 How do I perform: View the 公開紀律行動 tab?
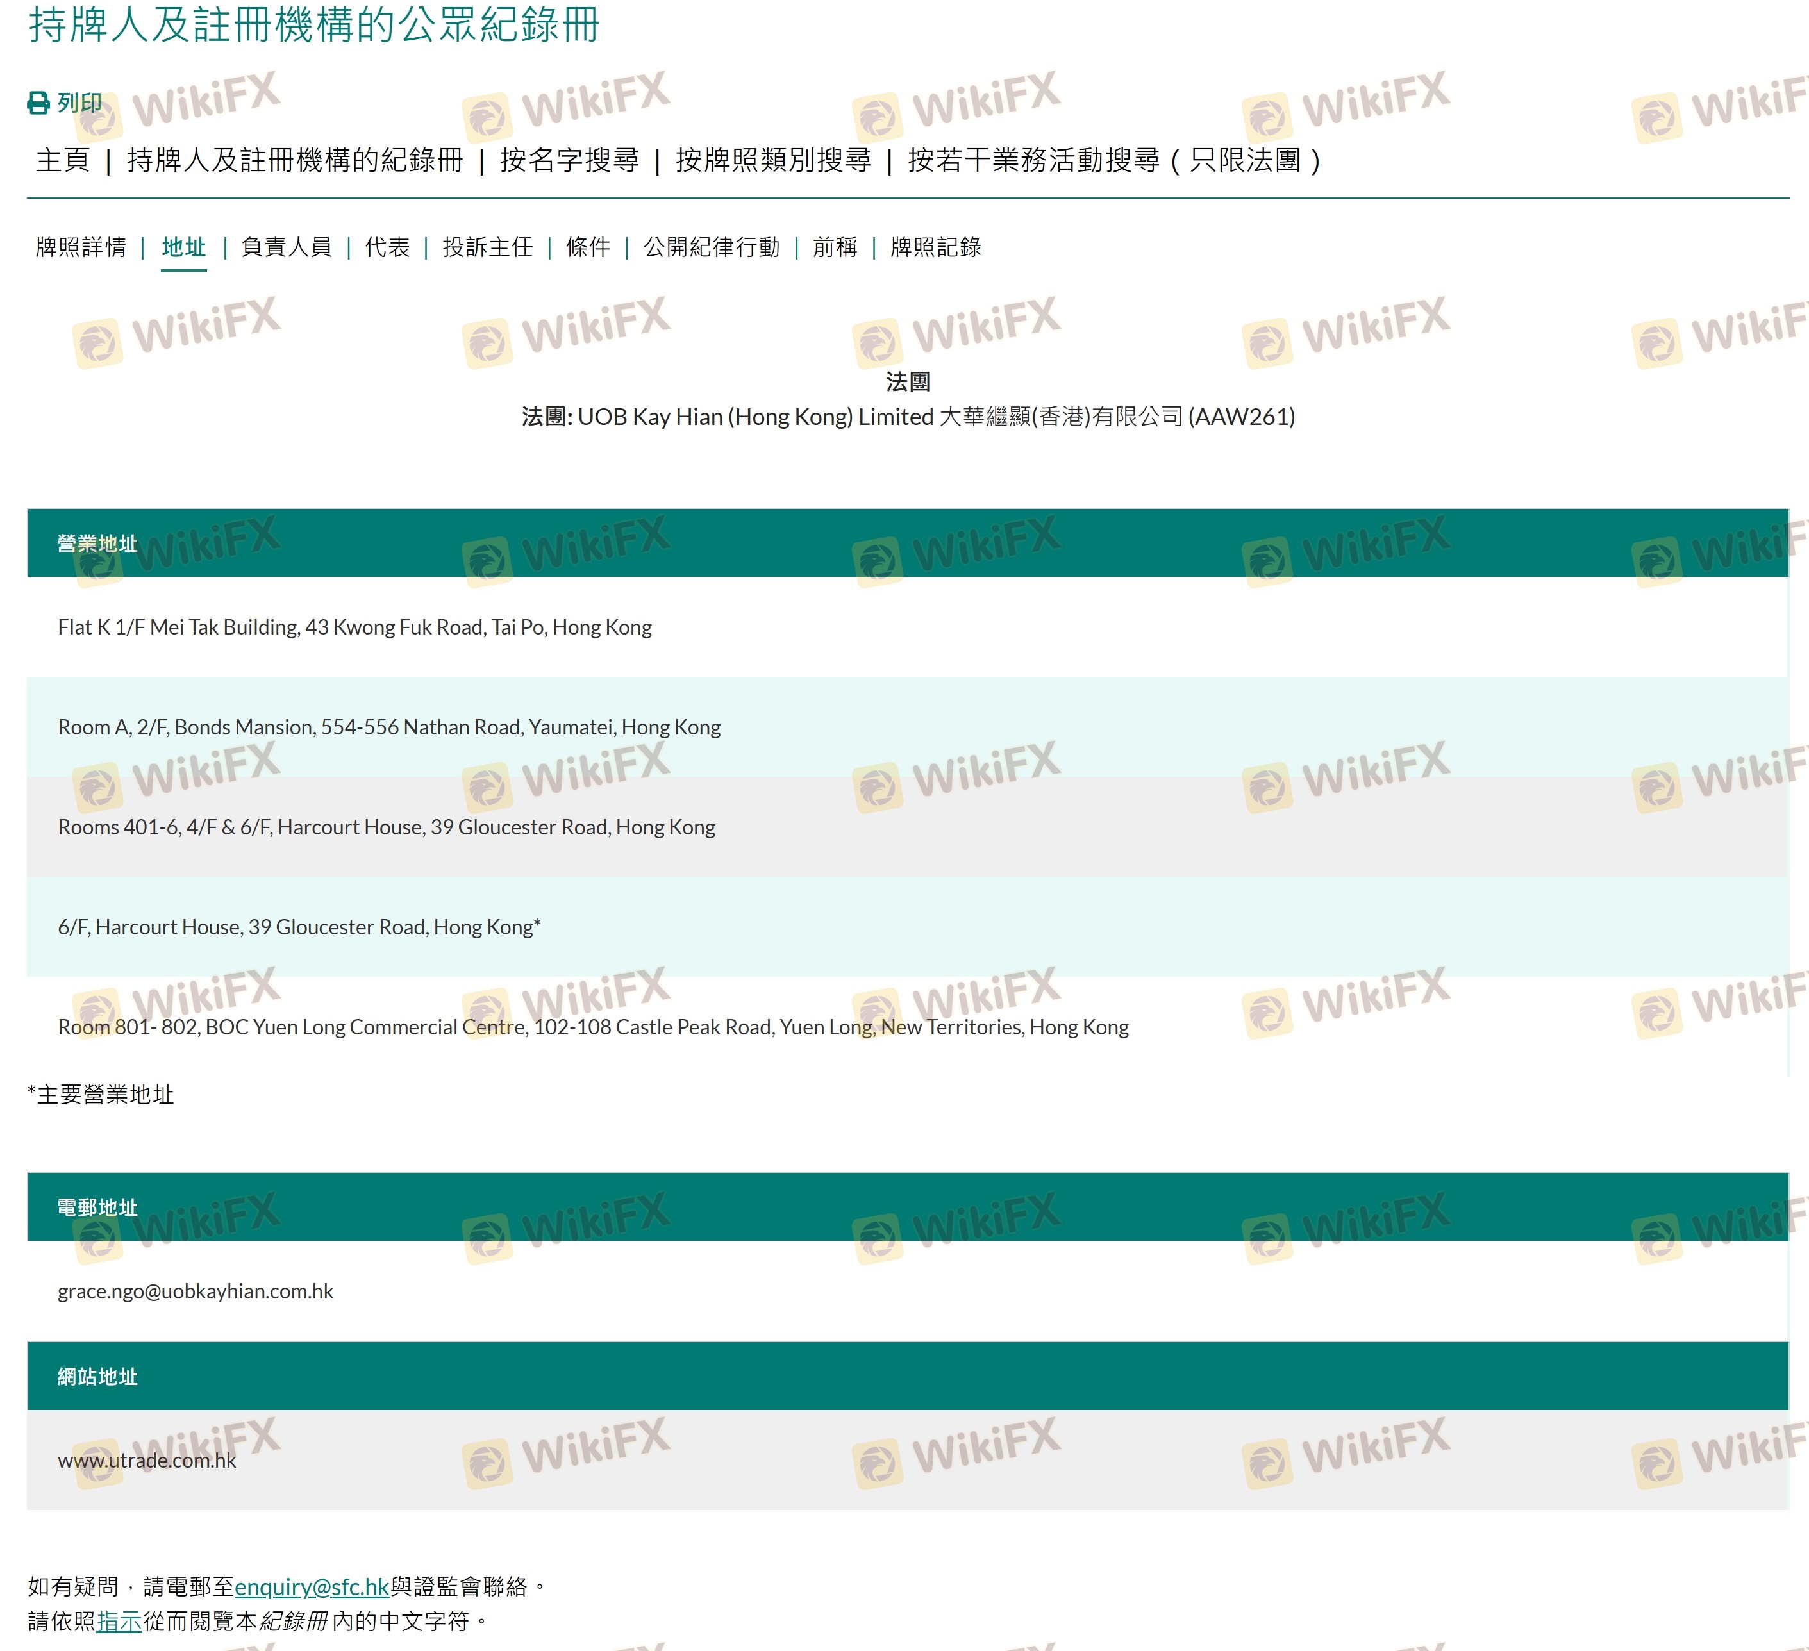tap(712, 247)
